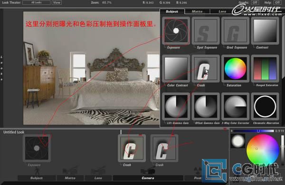Image resolution: width=285 pixels, height=185 pixels.
Task: Select the Chromatic Aberration tool
Action: (x=265, y=106)
